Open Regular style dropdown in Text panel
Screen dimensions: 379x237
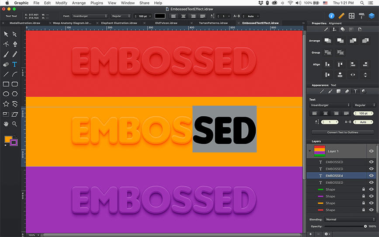(365, 105)
